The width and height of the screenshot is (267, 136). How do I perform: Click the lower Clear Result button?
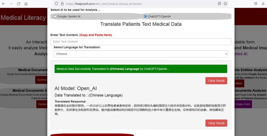[216, 123]
